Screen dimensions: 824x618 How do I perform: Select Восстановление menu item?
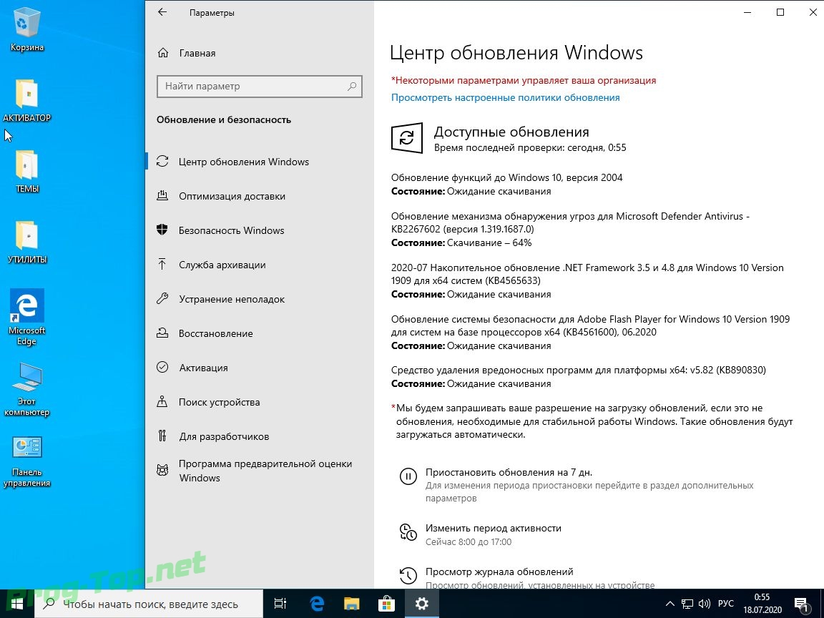pos(259,333)
